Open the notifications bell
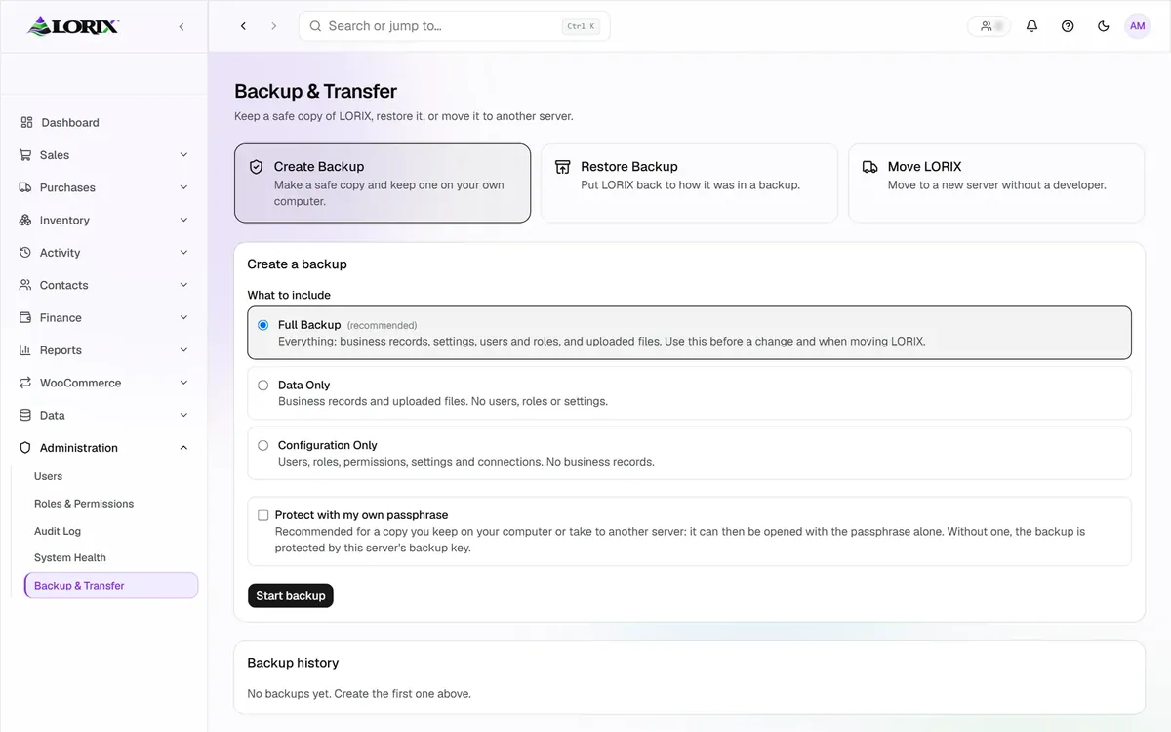Screen dimensions: 1171x732 click(x=1031, y=26)
